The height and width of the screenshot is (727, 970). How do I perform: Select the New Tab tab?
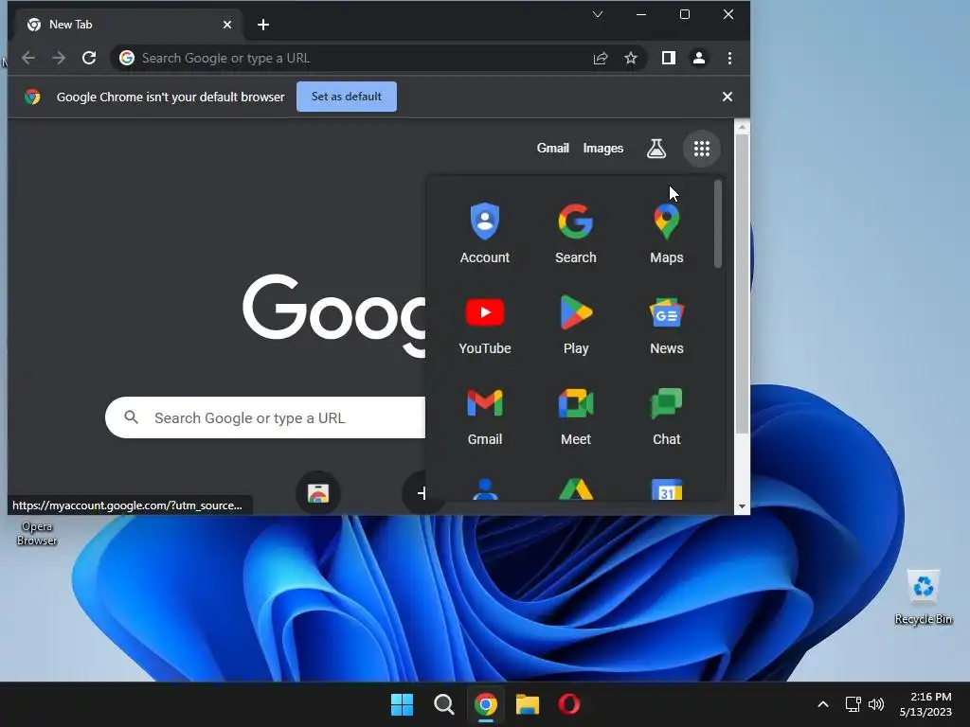126,25
